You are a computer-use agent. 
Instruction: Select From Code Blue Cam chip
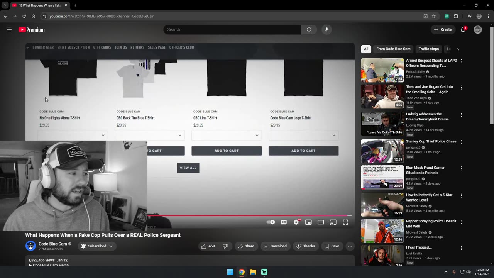(393, 49)
